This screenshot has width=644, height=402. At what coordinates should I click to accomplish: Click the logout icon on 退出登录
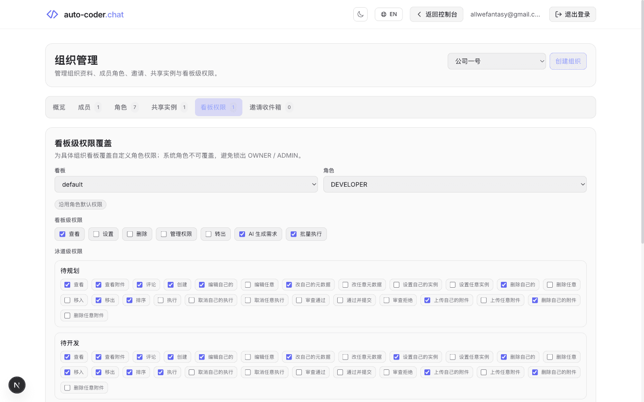tap(559, 14)
